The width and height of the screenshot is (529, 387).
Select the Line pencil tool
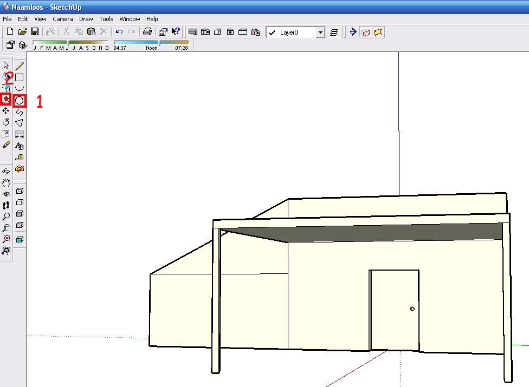19,66
